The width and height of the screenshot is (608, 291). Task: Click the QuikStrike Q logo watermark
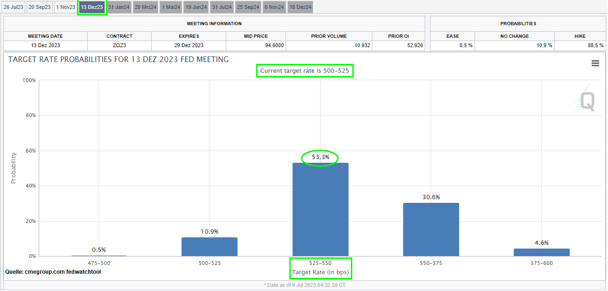(x=584, y=100)
